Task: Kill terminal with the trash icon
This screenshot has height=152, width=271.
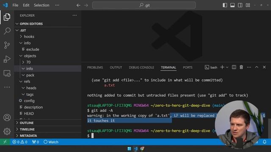Action: pos(241,67)
